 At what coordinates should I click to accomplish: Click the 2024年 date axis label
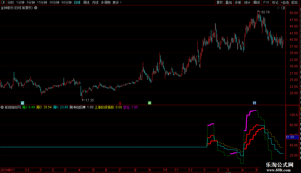pos(6,170)
